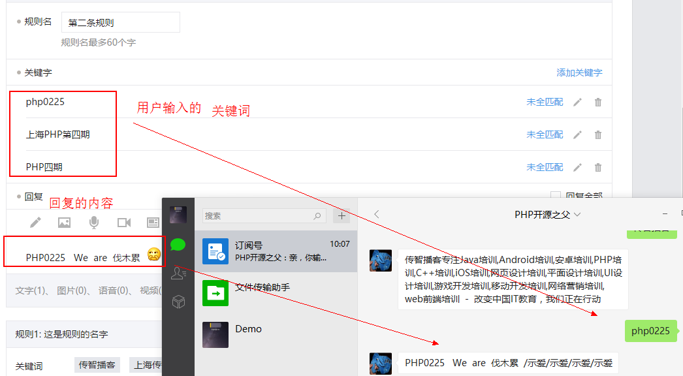Tick the 回复全部 checkbox
Viewport: 683px width, 376px height.
556,196
